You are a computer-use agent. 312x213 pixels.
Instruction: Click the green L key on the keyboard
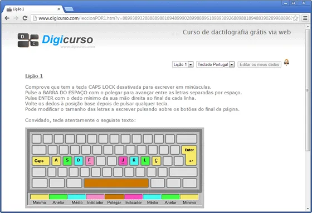point(145,161)
